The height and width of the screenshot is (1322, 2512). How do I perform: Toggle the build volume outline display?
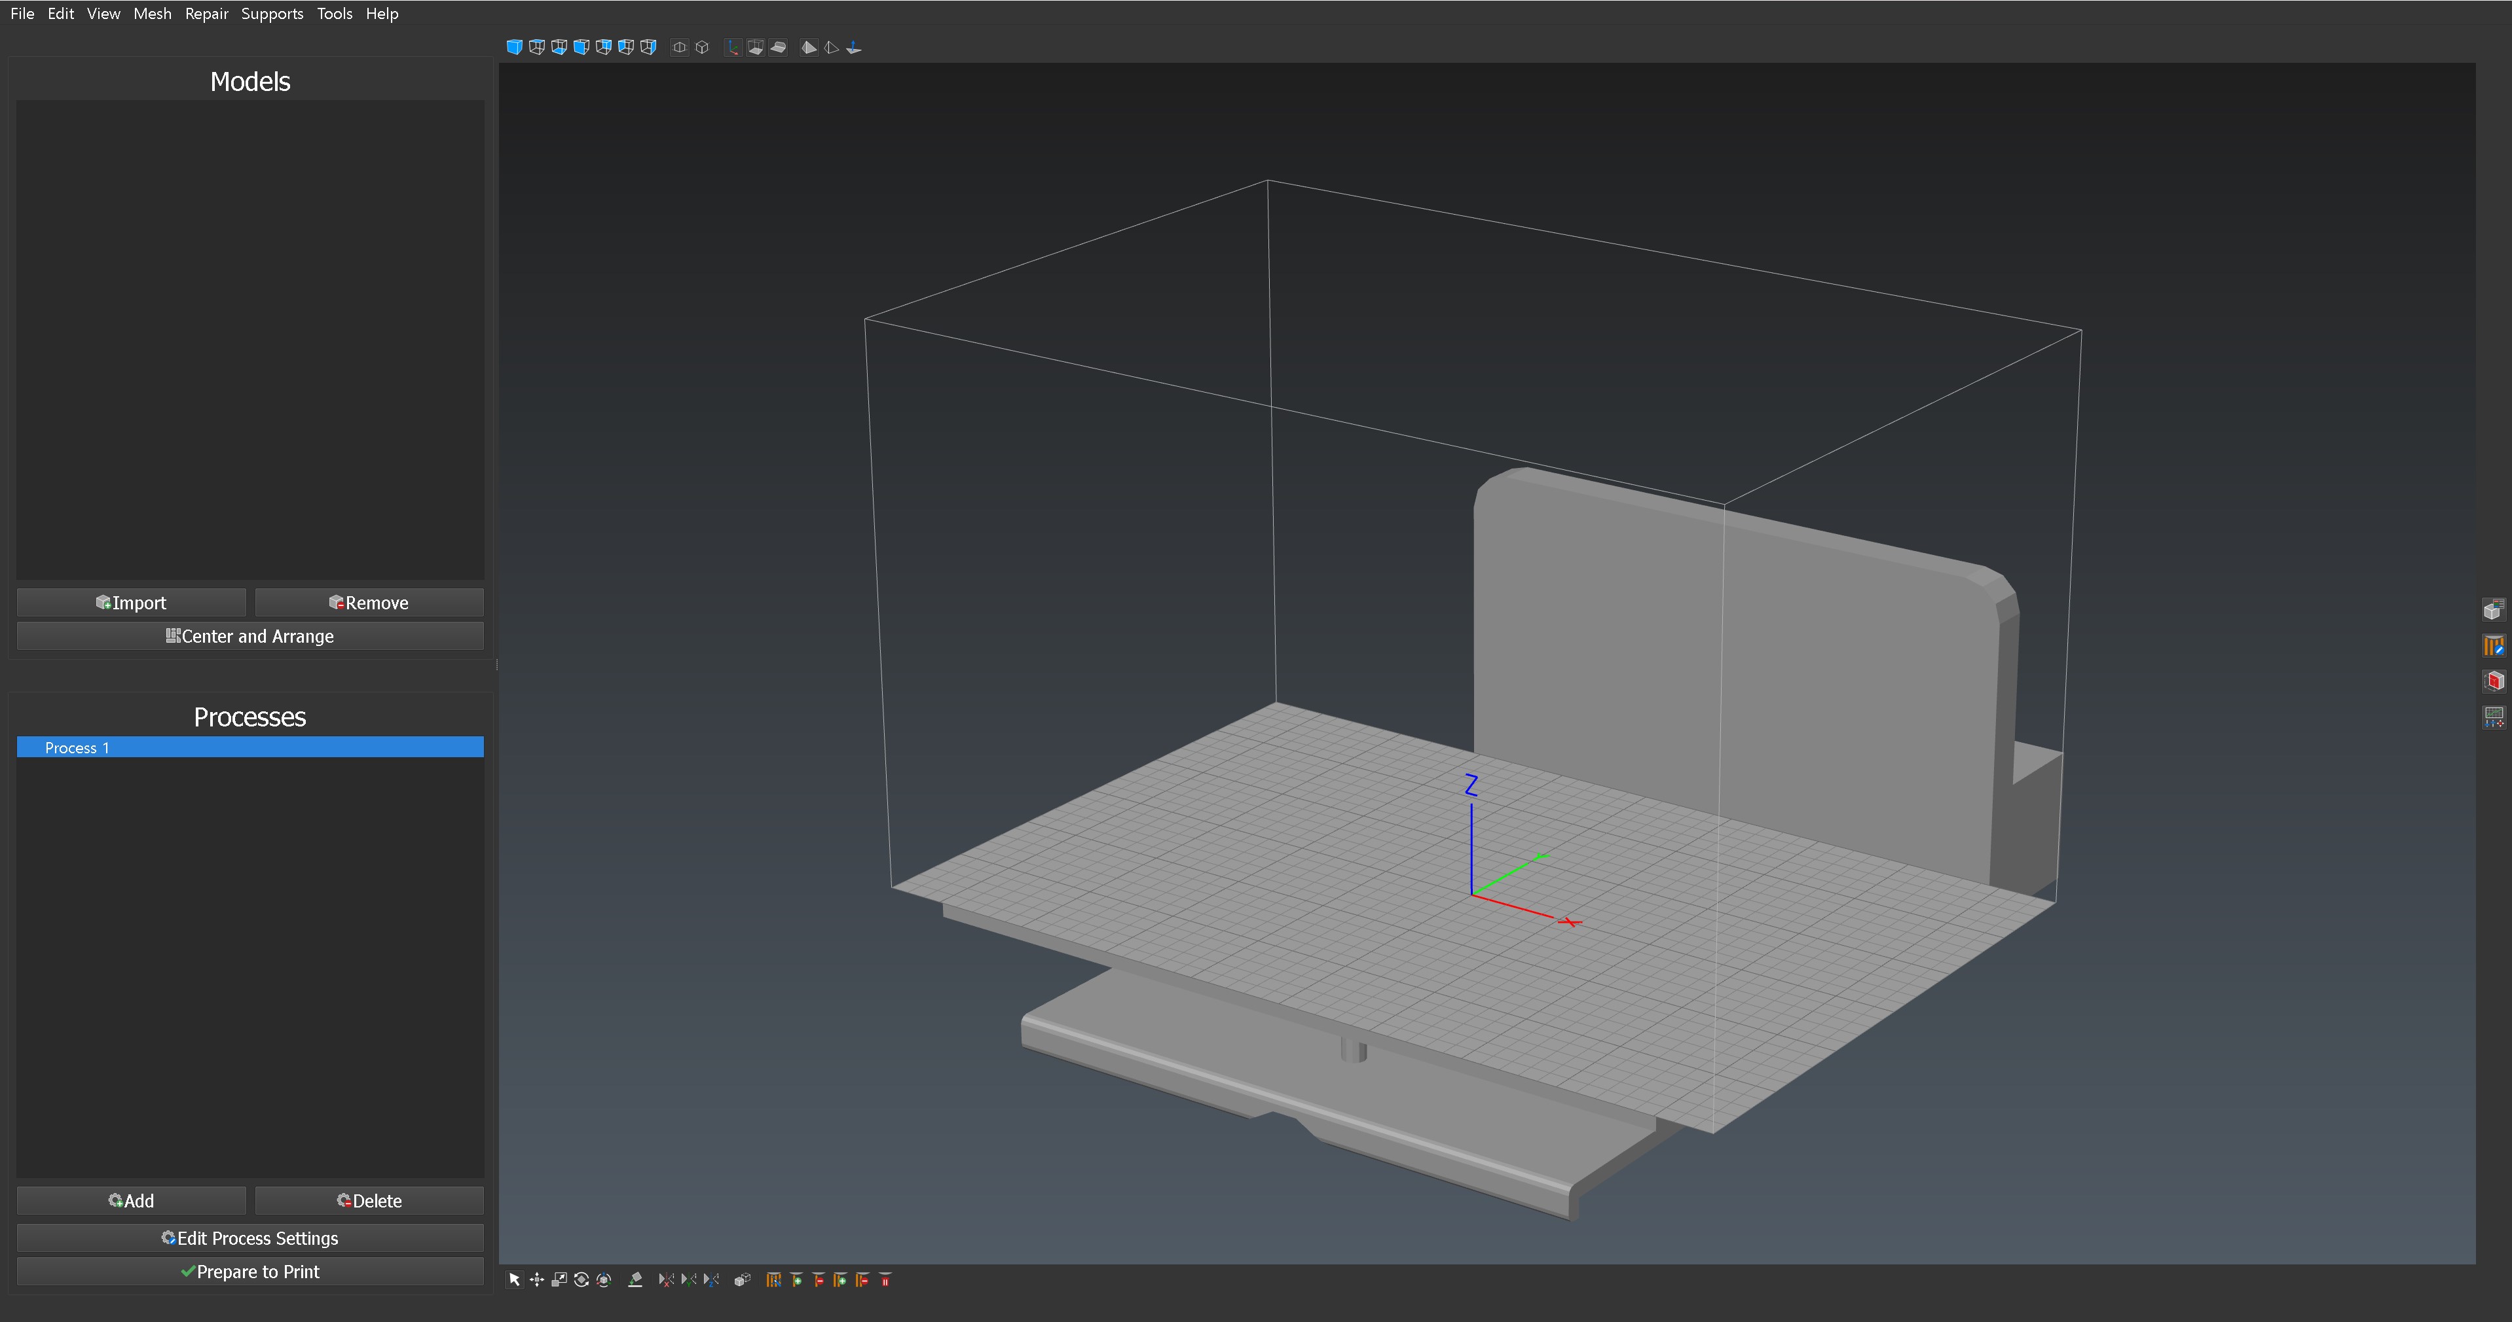[756, 47]
